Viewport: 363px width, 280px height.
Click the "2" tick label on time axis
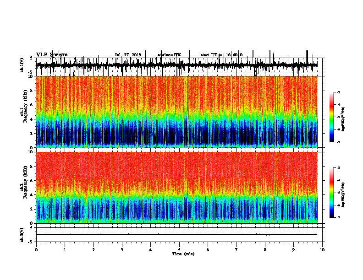click(x=93, y=250)
